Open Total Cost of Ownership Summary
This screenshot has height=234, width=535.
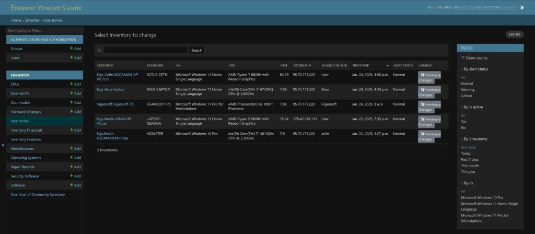point(38,194)
